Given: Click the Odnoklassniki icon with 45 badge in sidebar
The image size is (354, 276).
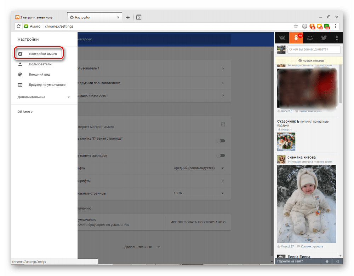Looking at the screenshot, I should (x=296, y=38).
